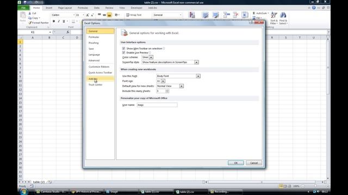Screen dimensions: 348x195
Task: Click the AutoSum sigma icon
Action: (254, 13)
